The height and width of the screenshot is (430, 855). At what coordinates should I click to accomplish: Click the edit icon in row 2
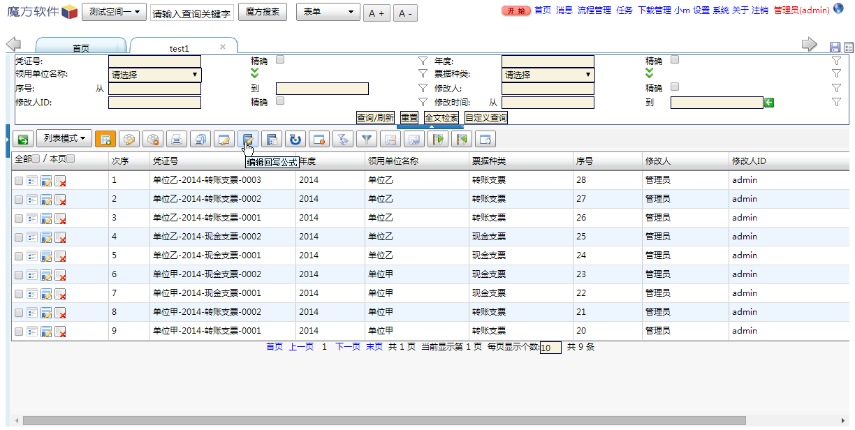[x=46, y=200]
